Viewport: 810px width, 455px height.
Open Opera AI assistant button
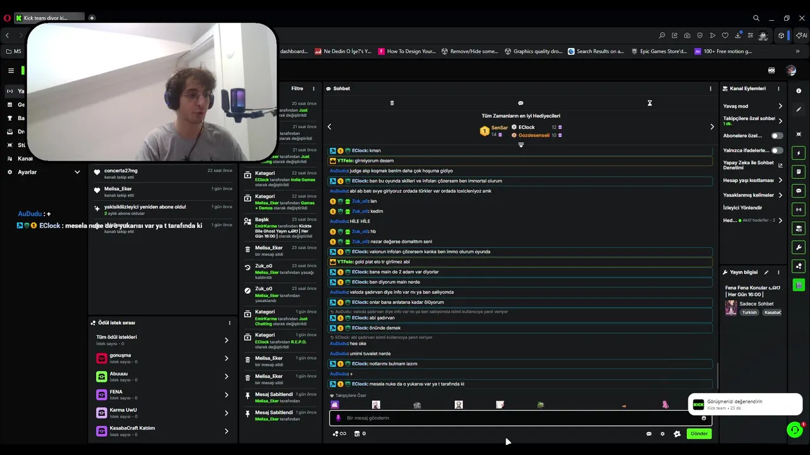point(801,35)
